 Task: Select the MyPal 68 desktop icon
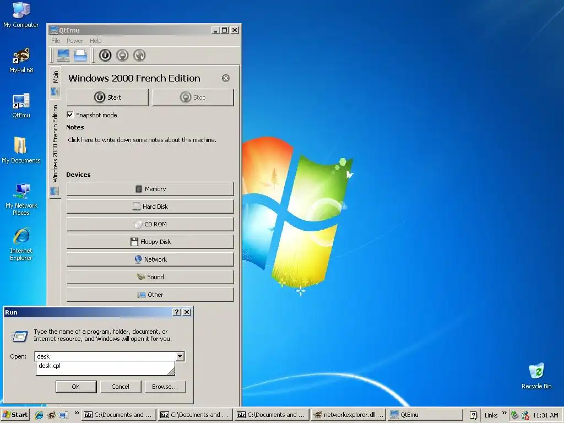tap(21, 61)
